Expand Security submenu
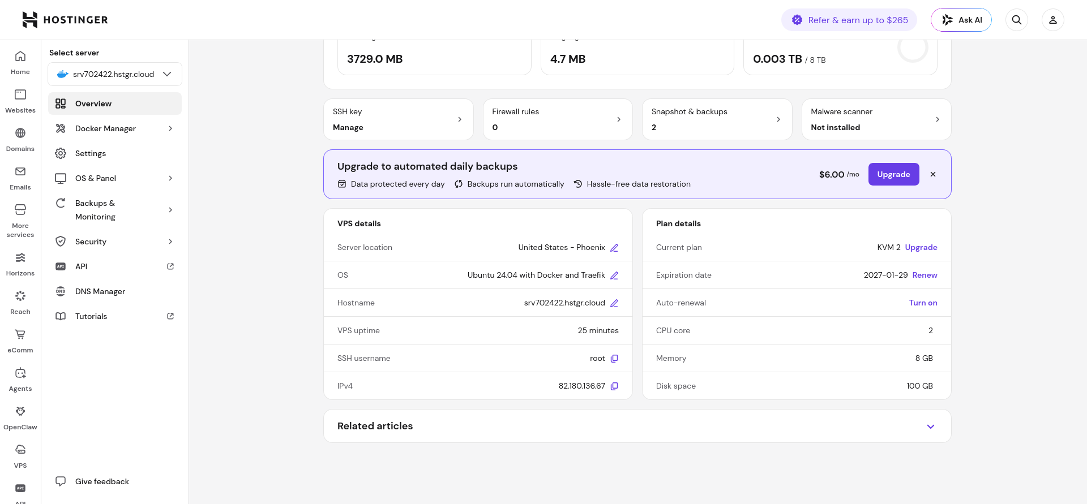The image size is (1087, 504). tap(170, 242)
